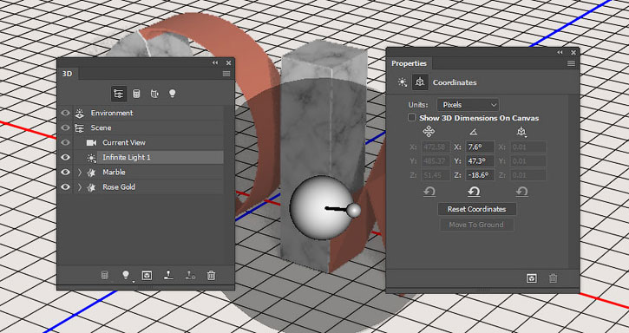Hide the Marble mesh

pos(65,173)
